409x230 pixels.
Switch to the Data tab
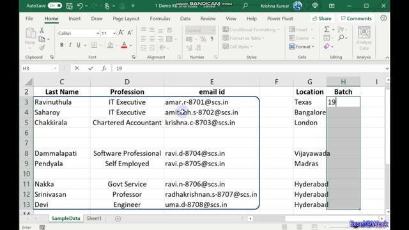(185, 19)
